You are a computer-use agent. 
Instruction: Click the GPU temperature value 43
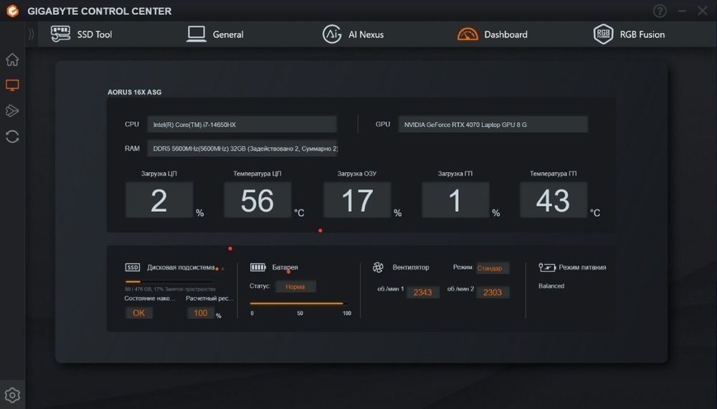[554, 200]
